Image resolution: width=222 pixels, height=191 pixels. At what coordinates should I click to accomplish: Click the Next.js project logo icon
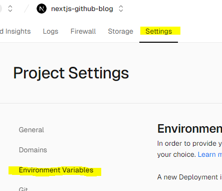coord(42,9)
